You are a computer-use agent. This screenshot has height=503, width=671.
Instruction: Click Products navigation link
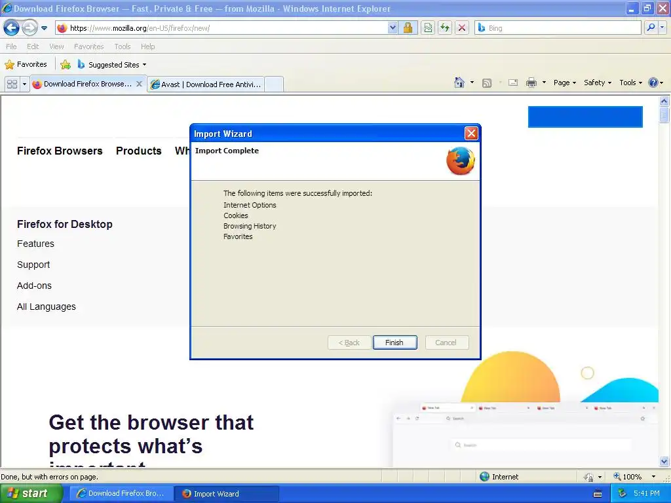pos(139,151)
